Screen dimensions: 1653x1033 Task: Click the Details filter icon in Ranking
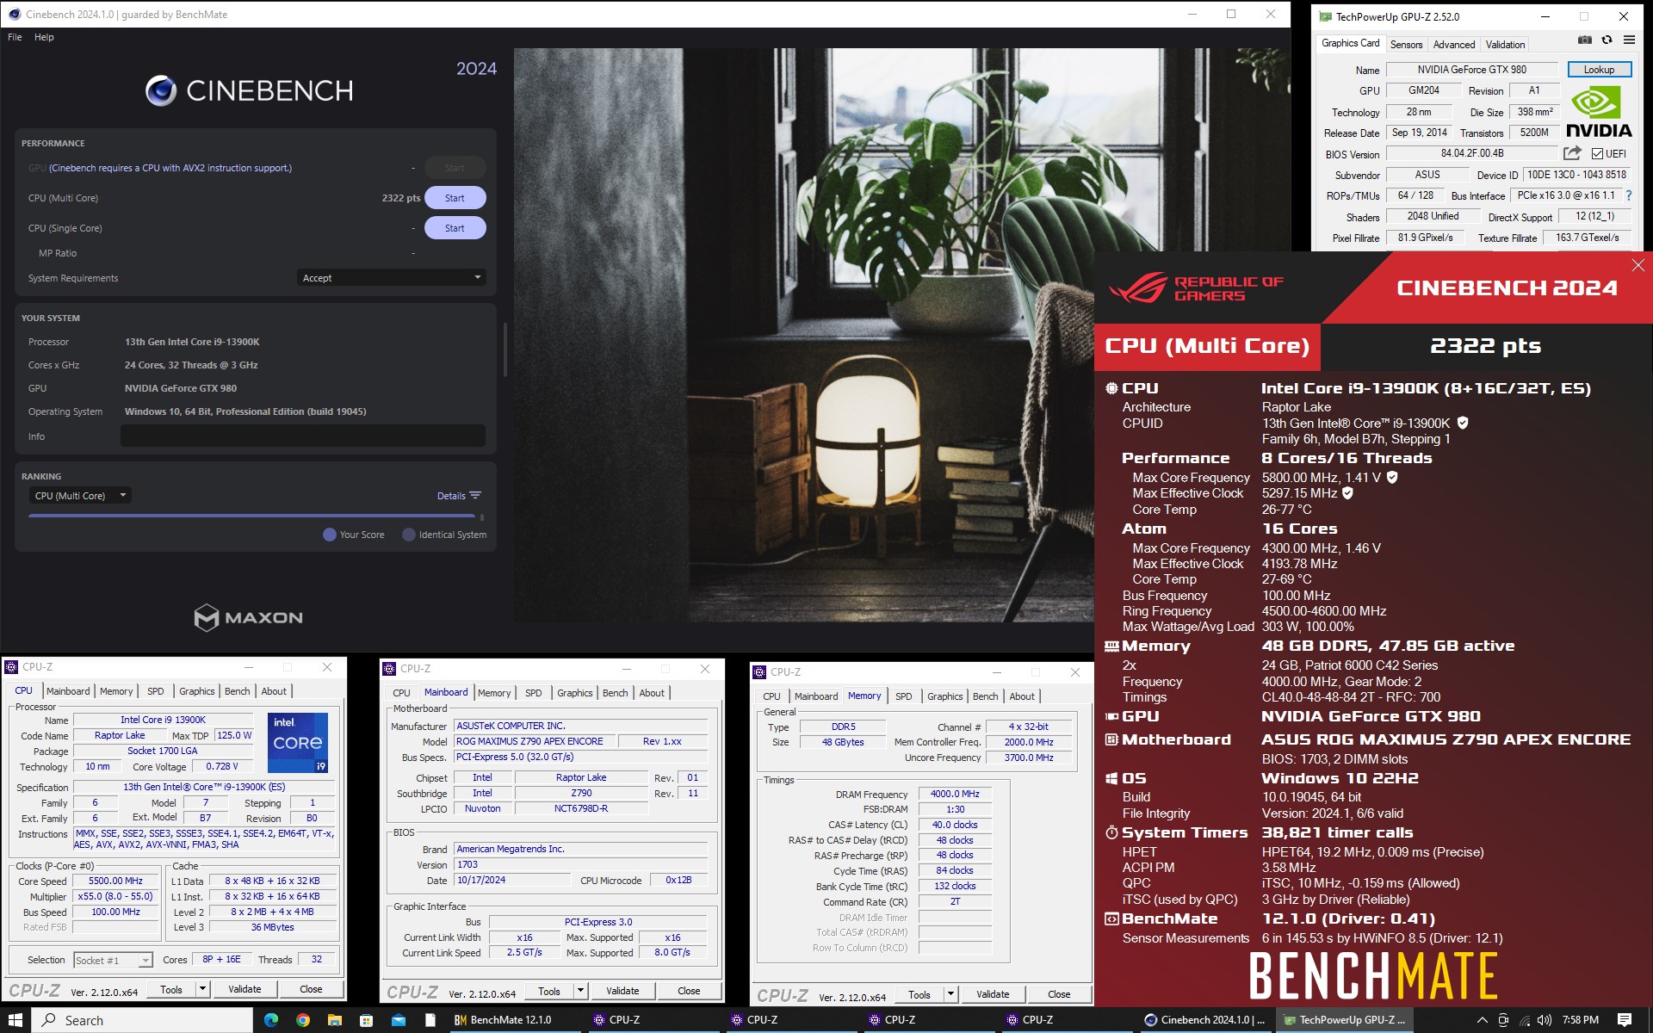pos(475,496)
